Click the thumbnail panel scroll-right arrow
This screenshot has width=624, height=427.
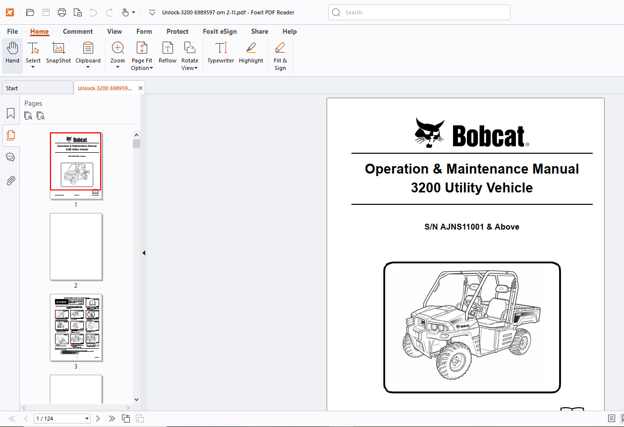[129, 407]
